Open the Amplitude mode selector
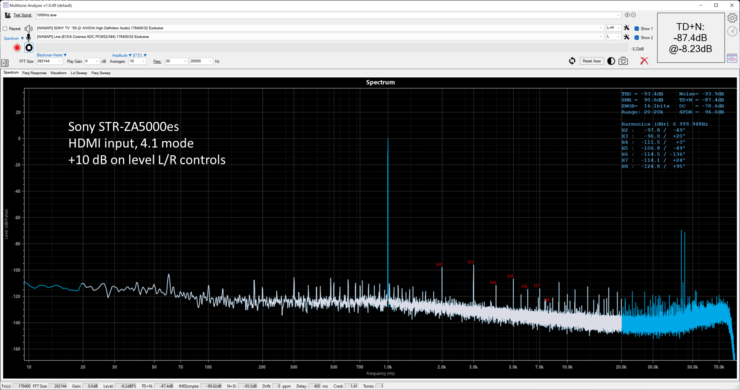Image resolution: width=740 pixels, height=390 pixels. 122,55
